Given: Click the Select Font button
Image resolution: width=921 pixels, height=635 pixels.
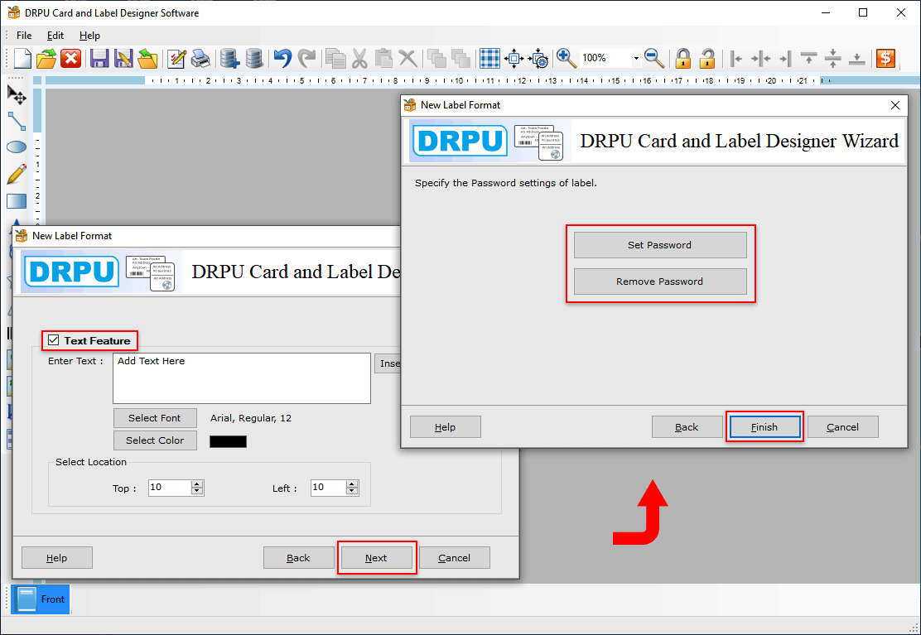Looking at the screenshot, I should point(155,418).
